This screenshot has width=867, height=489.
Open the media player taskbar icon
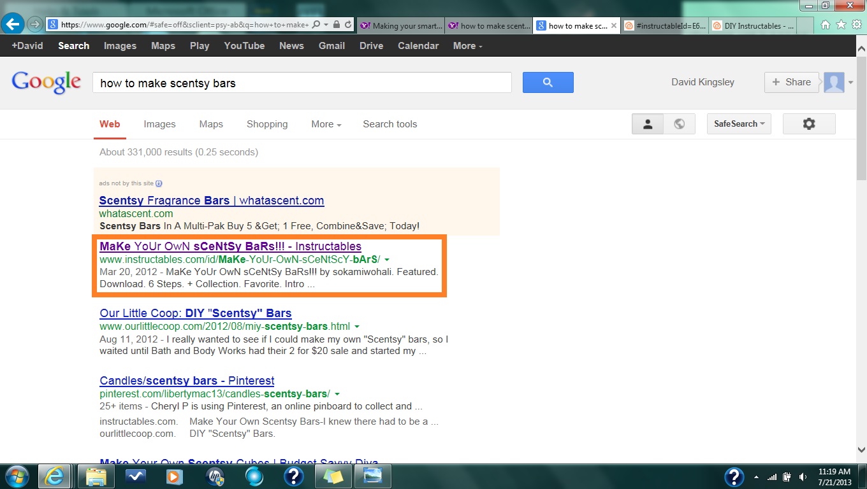tap(174, 476)
